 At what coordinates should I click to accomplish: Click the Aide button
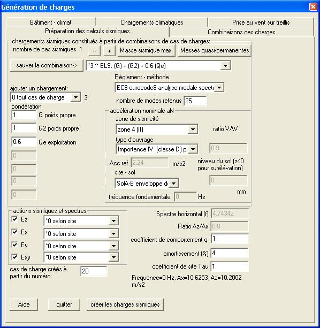[x=24, y=304]
